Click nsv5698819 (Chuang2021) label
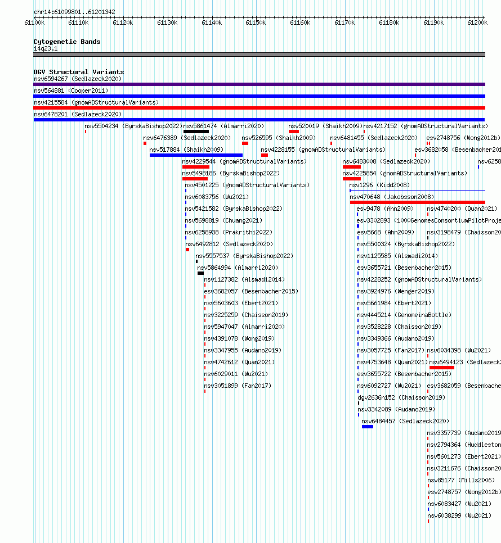Screen dimensions: 501x543 click(223, 220)
